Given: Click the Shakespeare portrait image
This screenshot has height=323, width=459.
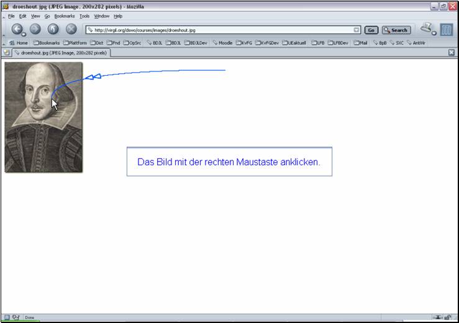Looking at the screenshot, I should point(43,117).
